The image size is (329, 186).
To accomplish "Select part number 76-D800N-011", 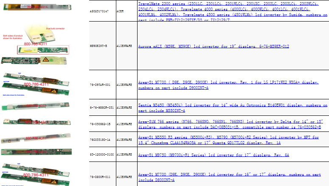I will click(x=100, y=177).
